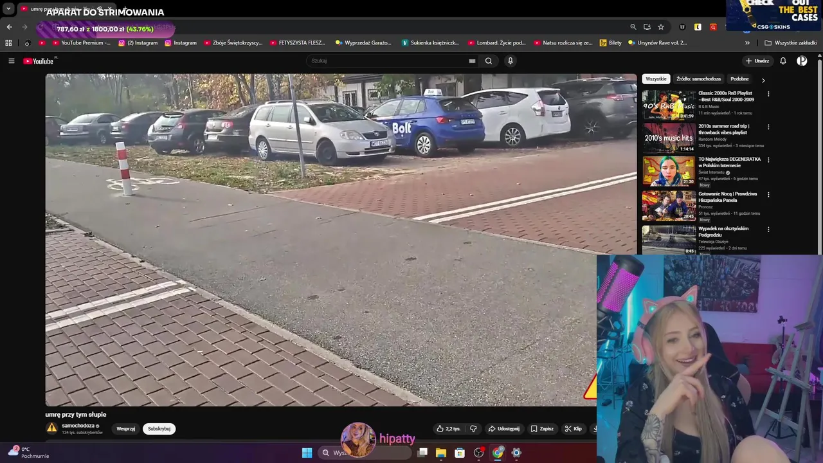Viewport: 823px width, 463px height.
Task: Open the Wyprzedaż Garażo... bookmark
Action: coord(363,43)
